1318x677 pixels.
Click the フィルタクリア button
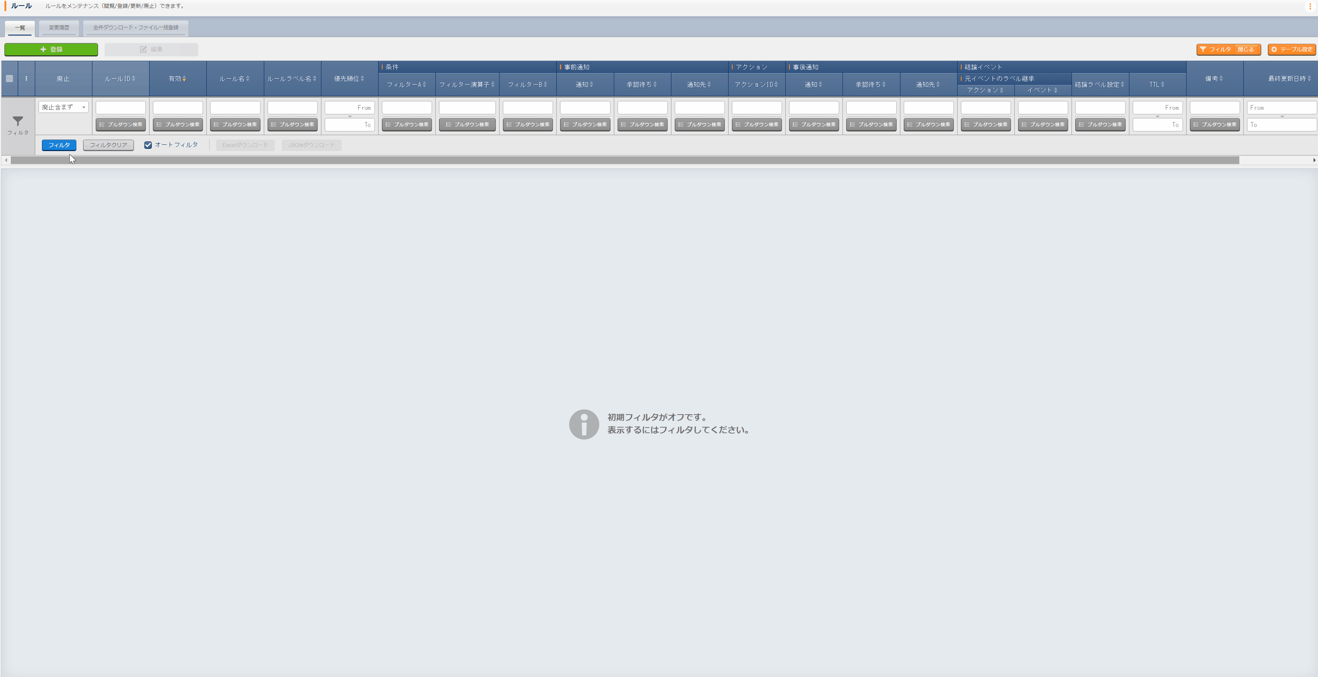tap(108, 145)
